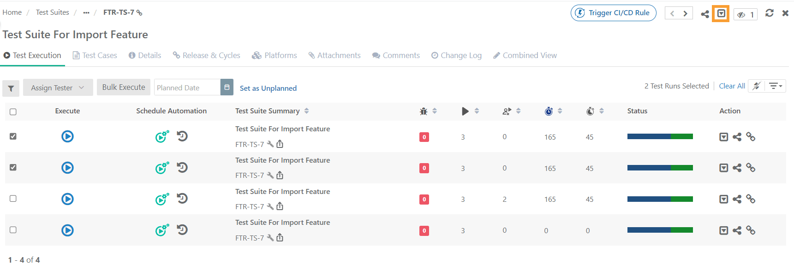Expand the breadcrumb ellipsis menu
This screenshot has height=276, width=794.
[86, 13]
